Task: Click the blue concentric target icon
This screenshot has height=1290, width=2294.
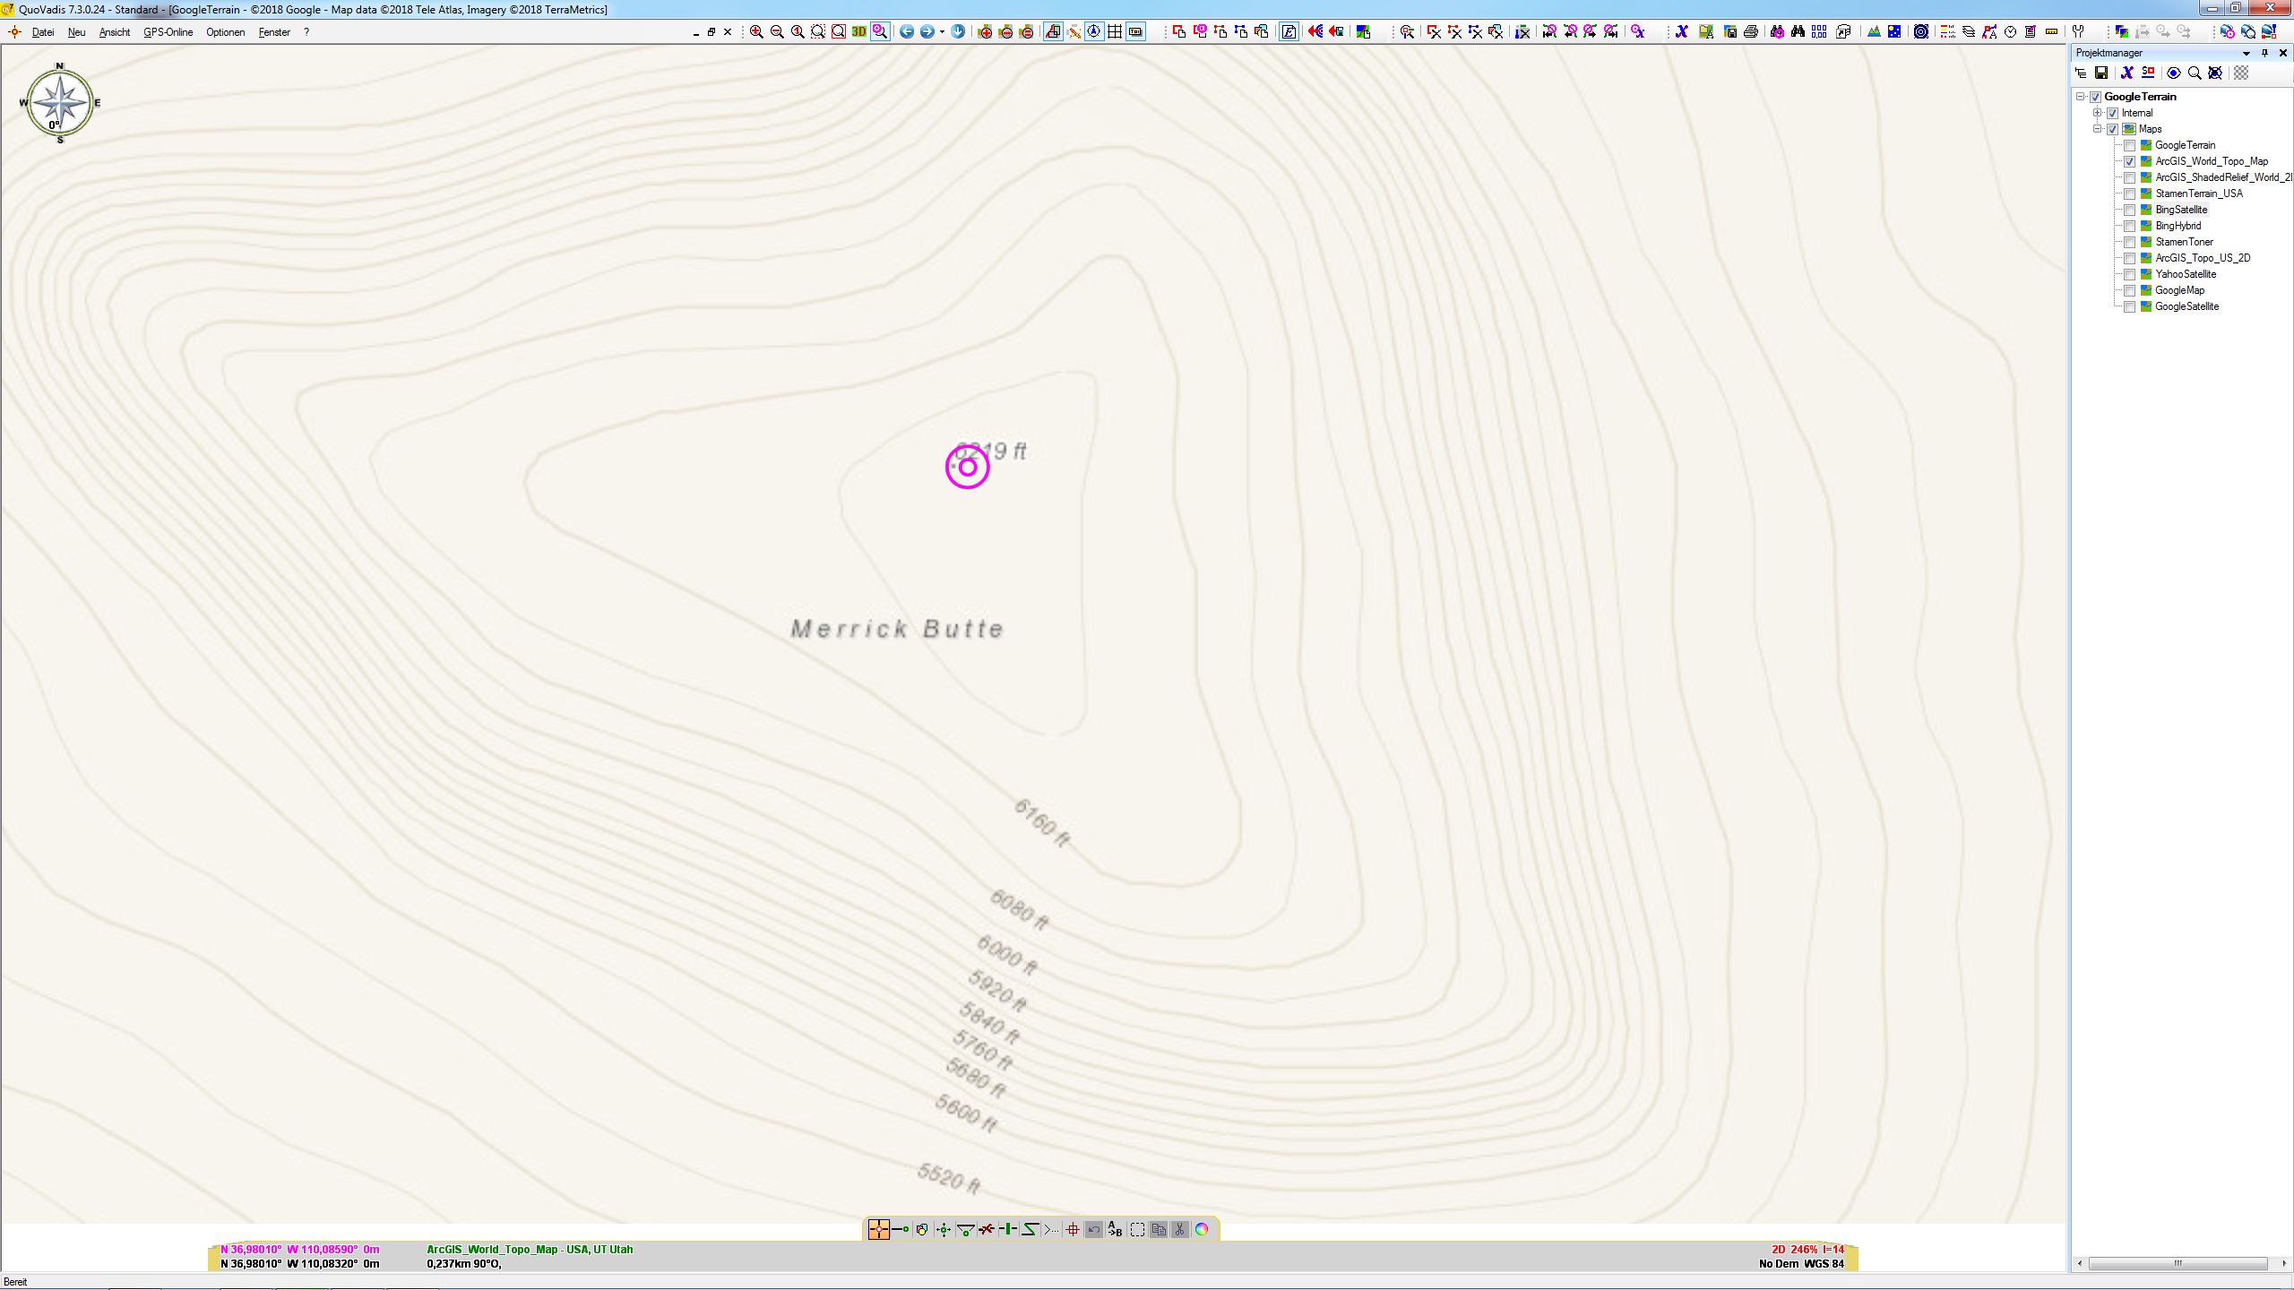Action: [1921, 32]
